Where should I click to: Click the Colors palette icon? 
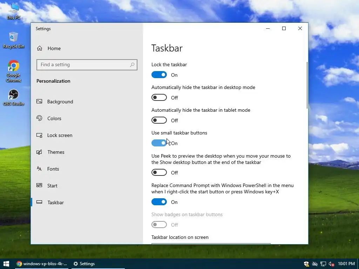tap(39, 118)
